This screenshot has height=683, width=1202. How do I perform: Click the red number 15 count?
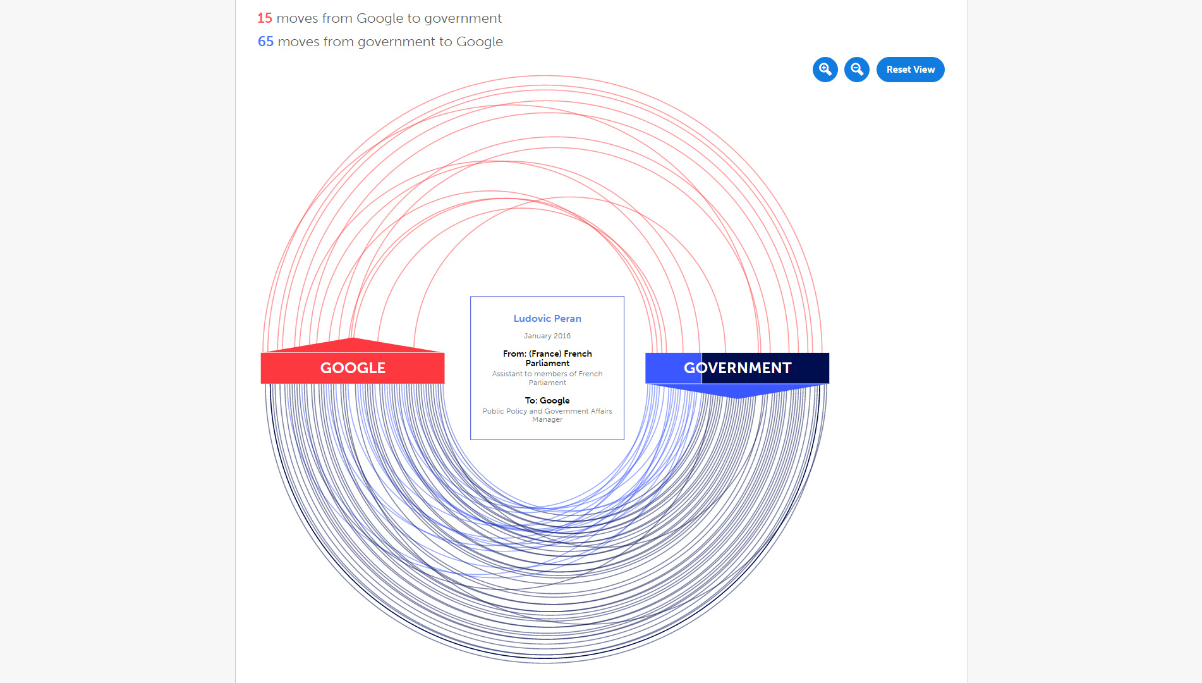point(265,18)
